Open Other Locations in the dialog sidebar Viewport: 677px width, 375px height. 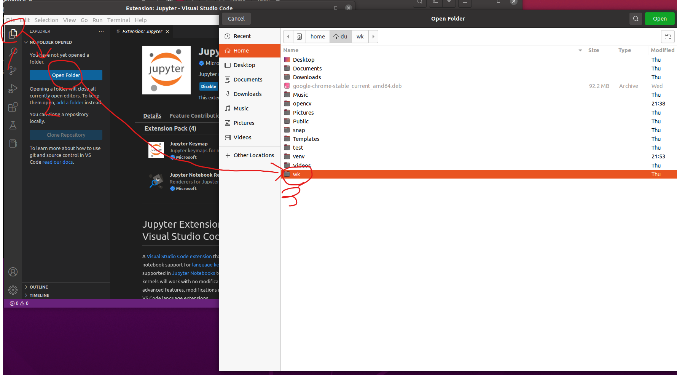(250, 155)
